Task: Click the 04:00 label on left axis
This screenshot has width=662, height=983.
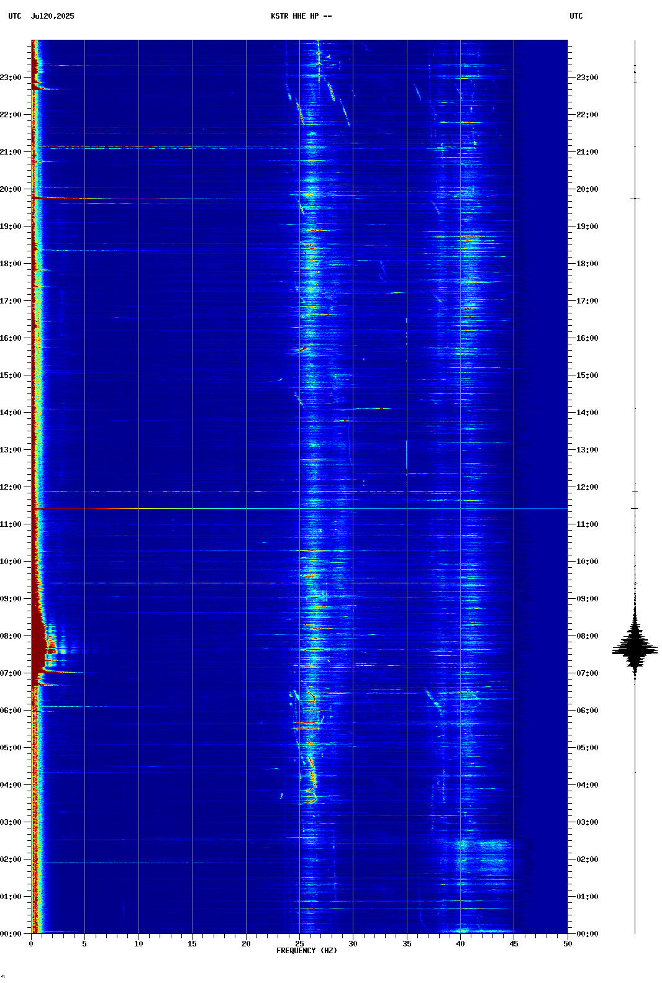Action: pyautogui.click(x=11, y=785)
